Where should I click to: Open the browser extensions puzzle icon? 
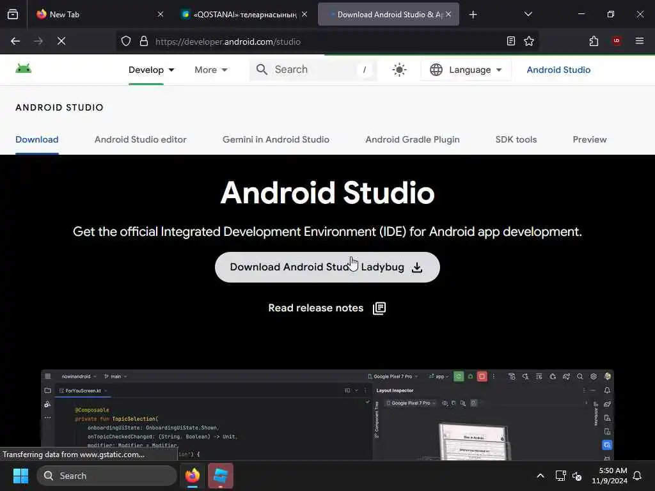pos(594,41)
